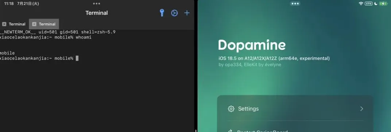Click the __NEWTERM_OK__ uid line
Image resolution: width=391 pixels, height=132 pixels.
pos(58,32)
